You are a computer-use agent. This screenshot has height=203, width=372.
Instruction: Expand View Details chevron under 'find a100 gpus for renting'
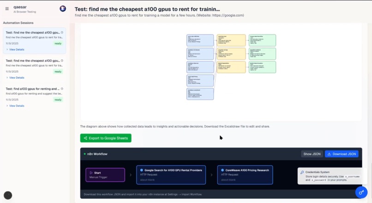(7, 106)
